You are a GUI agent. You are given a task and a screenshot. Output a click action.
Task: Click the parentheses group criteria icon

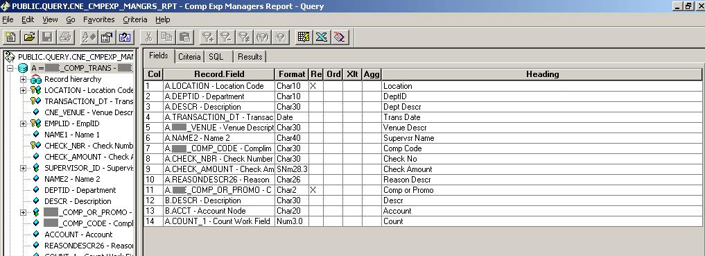point(262,37)
